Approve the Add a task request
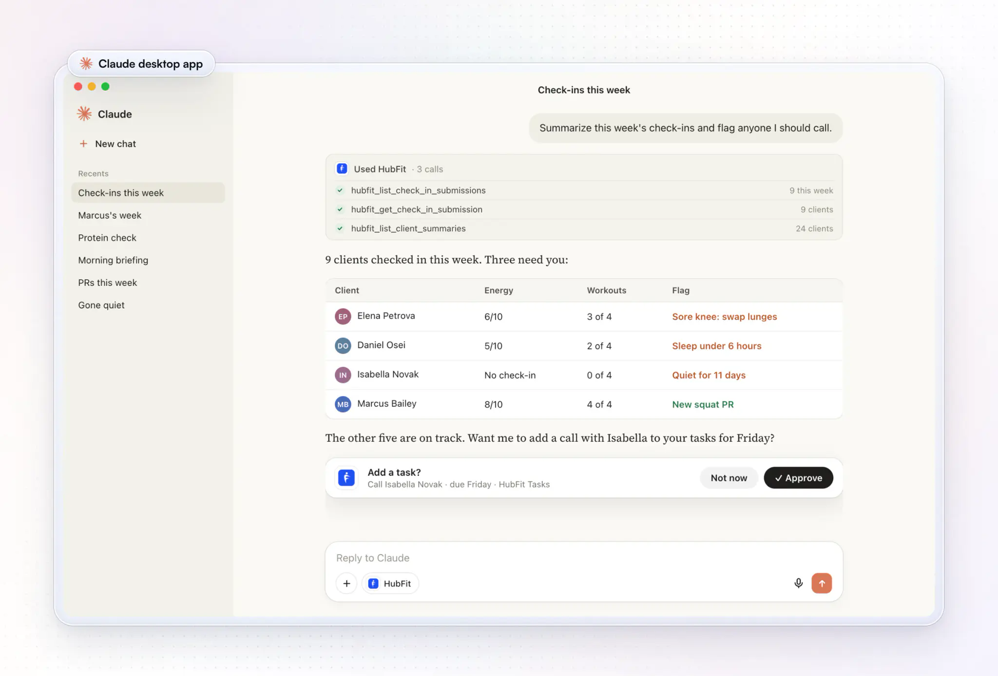The height and width of the screenshot is (676, 998). coord(798,478)
